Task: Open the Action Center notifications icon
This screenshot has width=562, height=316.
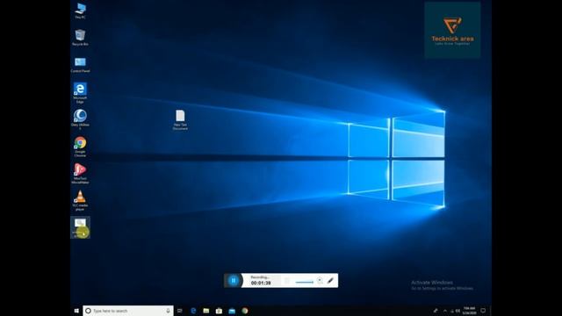Action: (483, 311)
